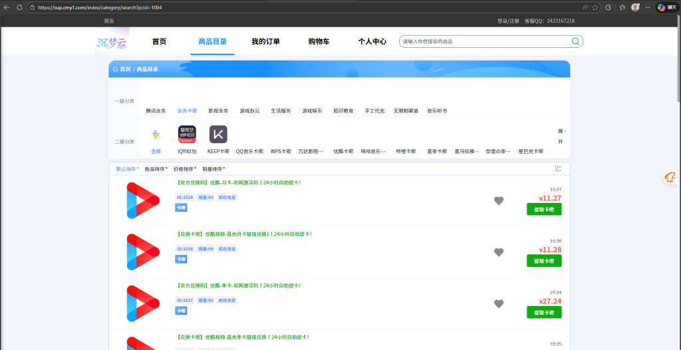This screenshot has height=350, width=681.
Task: Select the 无限制渠道 category
Action: pyautogui.click(x=406, y=111)
